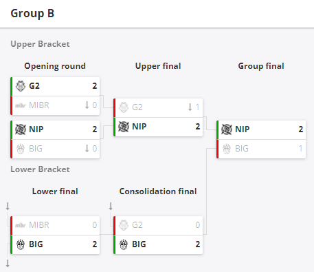Open NIP team name in the opening round
This screenshot has height=272, width=314.
pos(36,129)
